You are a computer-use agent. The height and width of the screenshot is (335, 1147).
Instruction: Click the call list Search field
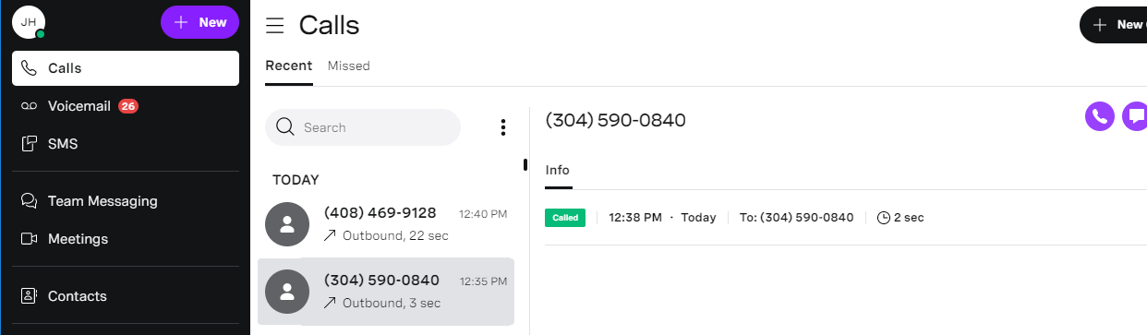(x=363, y=127)
